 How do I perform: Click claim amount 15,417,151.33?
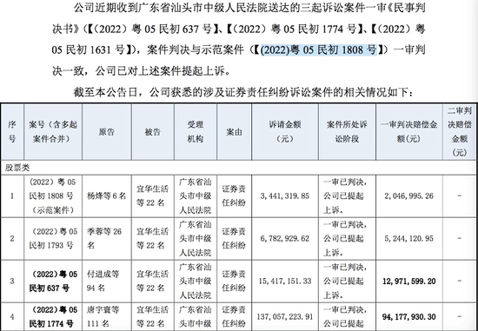point(285,281)
